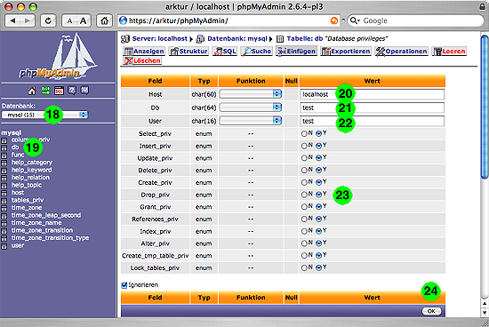The height and width of the screenshot is (327, 489).
Task: Open the MySQL documentation icon in sidebar
Action: click(84, 91)
